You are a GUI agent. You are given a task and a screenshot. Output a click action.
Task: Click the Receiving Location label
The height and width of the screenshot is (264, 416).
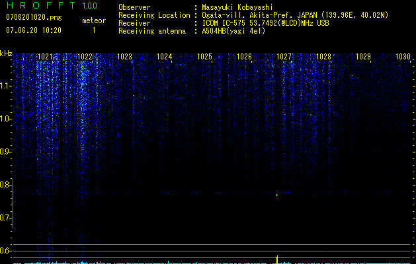click(x=154, y=15)
